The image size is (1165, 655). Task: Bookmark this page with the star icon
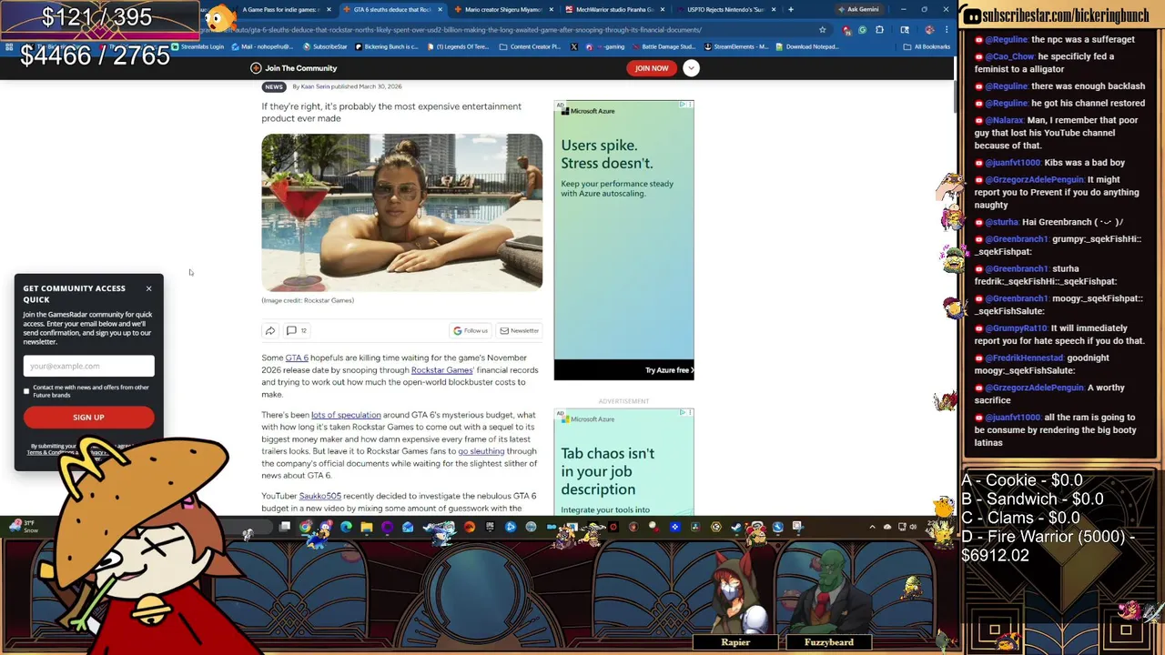[x=822, y=30]
